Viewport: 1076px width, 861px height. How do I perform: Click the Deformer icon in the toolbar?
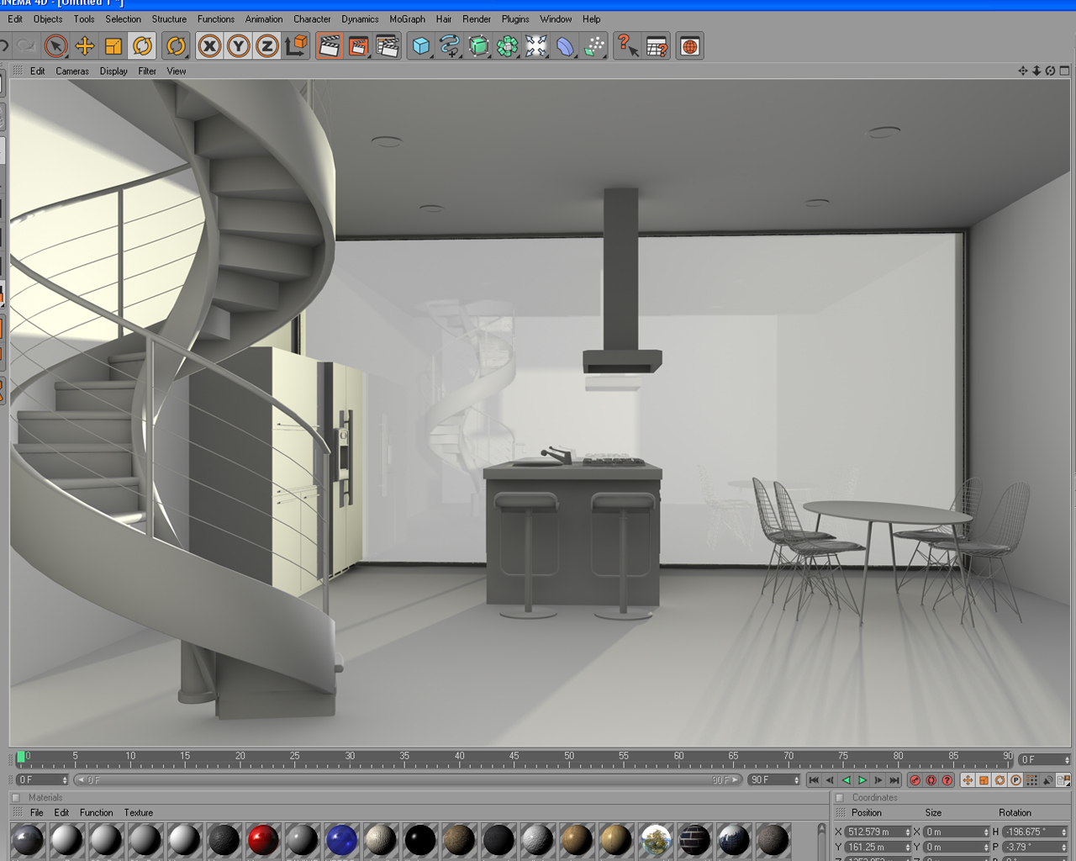566,46
